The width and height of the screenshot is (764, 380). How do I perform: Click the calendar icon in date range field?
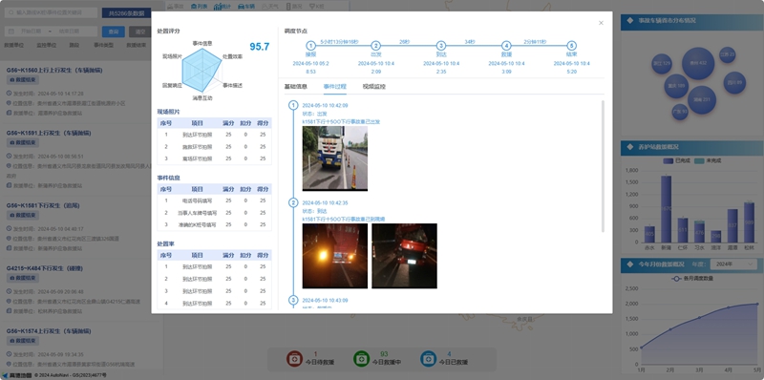[x=11, y=32]
